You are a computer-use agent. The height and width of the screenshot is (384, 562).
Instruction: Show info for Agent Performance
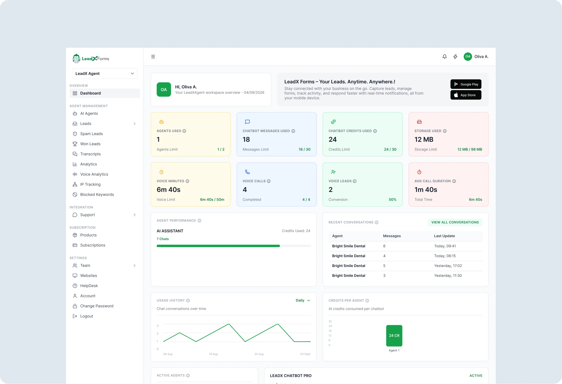tap(199, 220)
